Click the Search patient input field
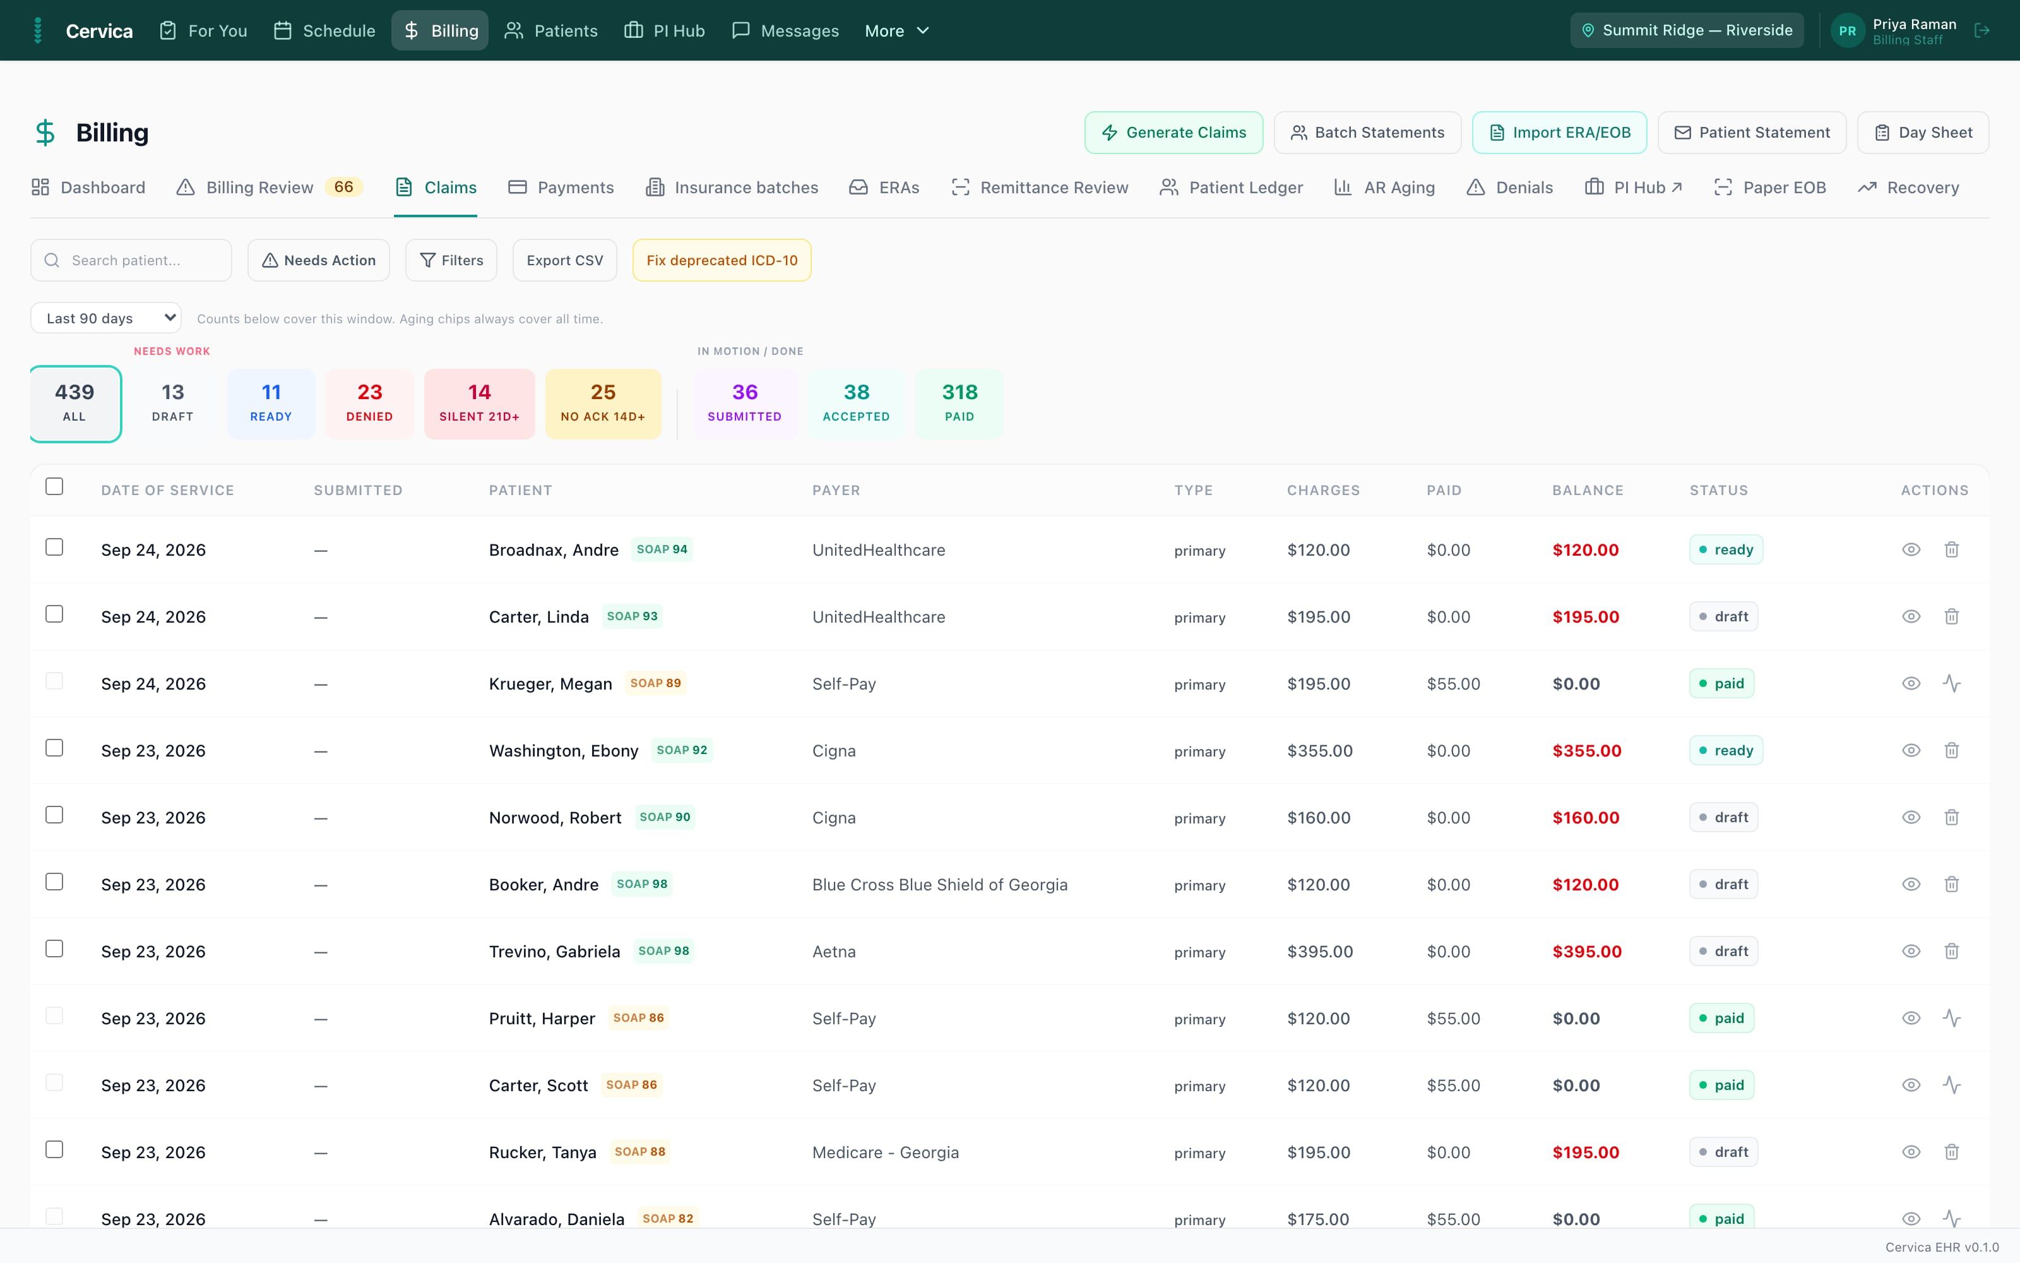 point(131,261)
